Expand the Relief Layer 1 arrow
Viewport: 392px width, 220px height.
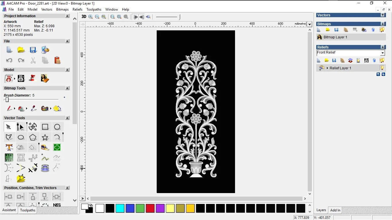[x=327, y=68]
